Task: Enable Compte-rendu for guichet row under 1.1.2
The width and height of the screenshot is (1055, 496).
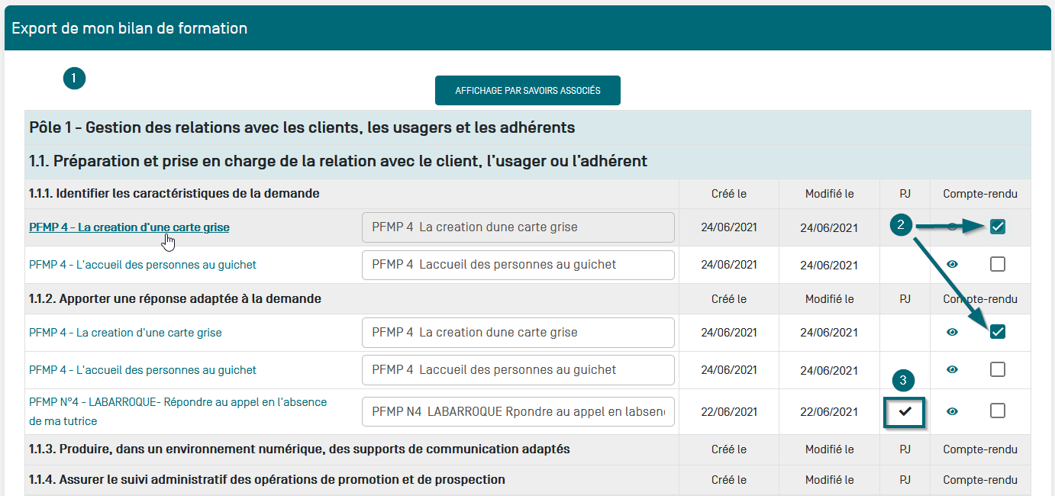Action: [997, 369]
